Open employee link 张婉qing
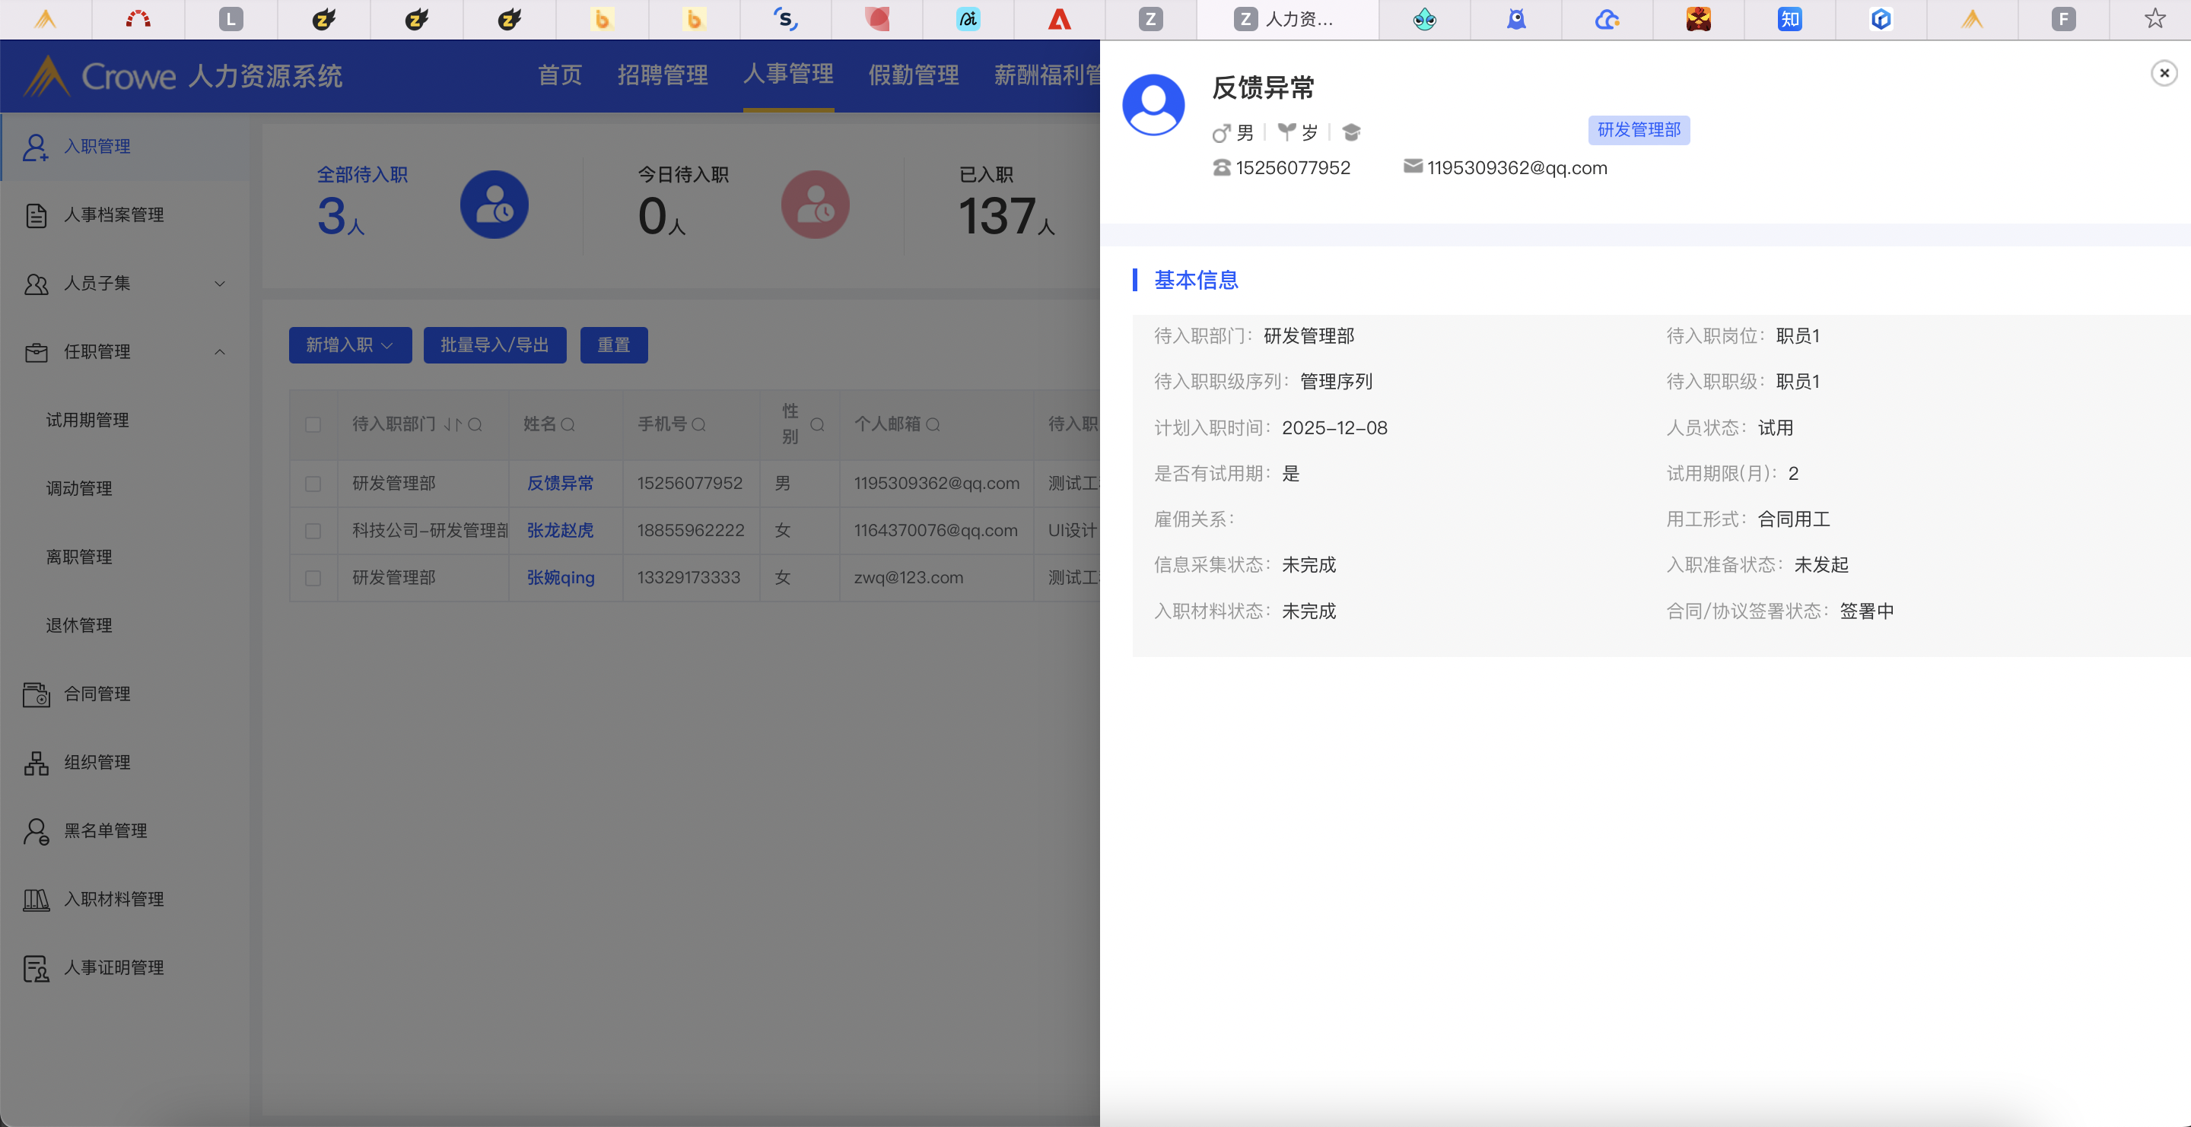 tap(561, 578)
